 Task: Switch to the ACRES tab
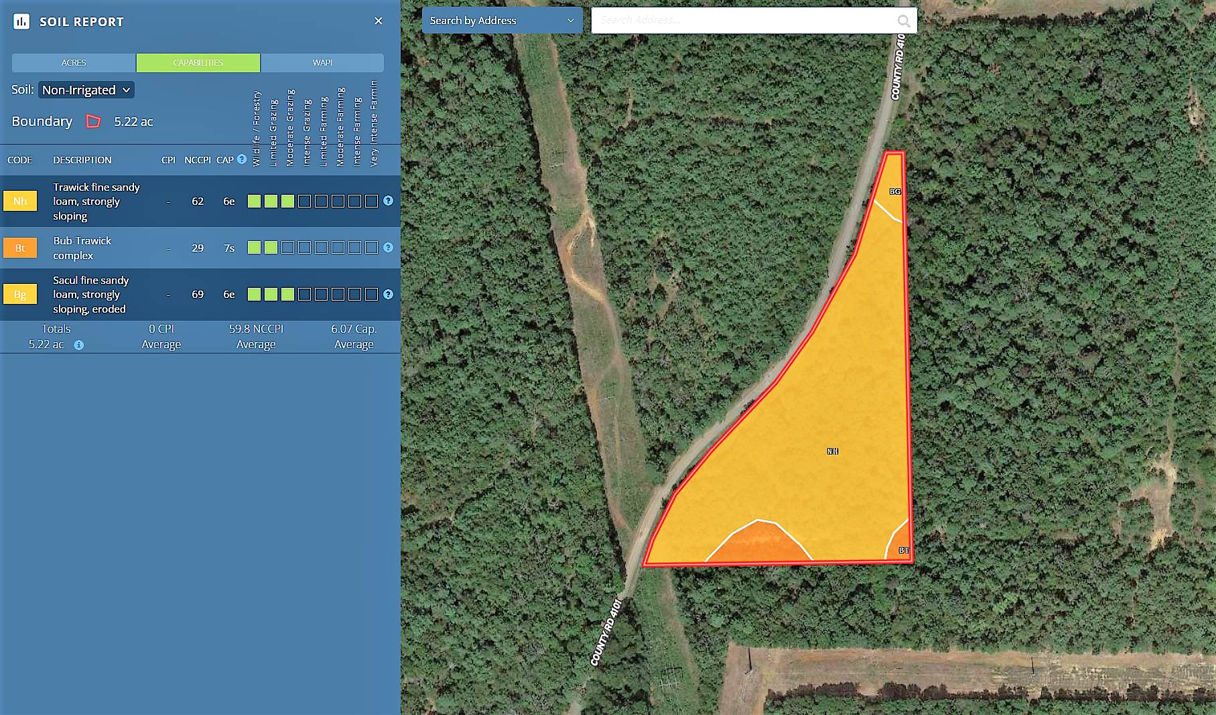(x=74, y=62)
